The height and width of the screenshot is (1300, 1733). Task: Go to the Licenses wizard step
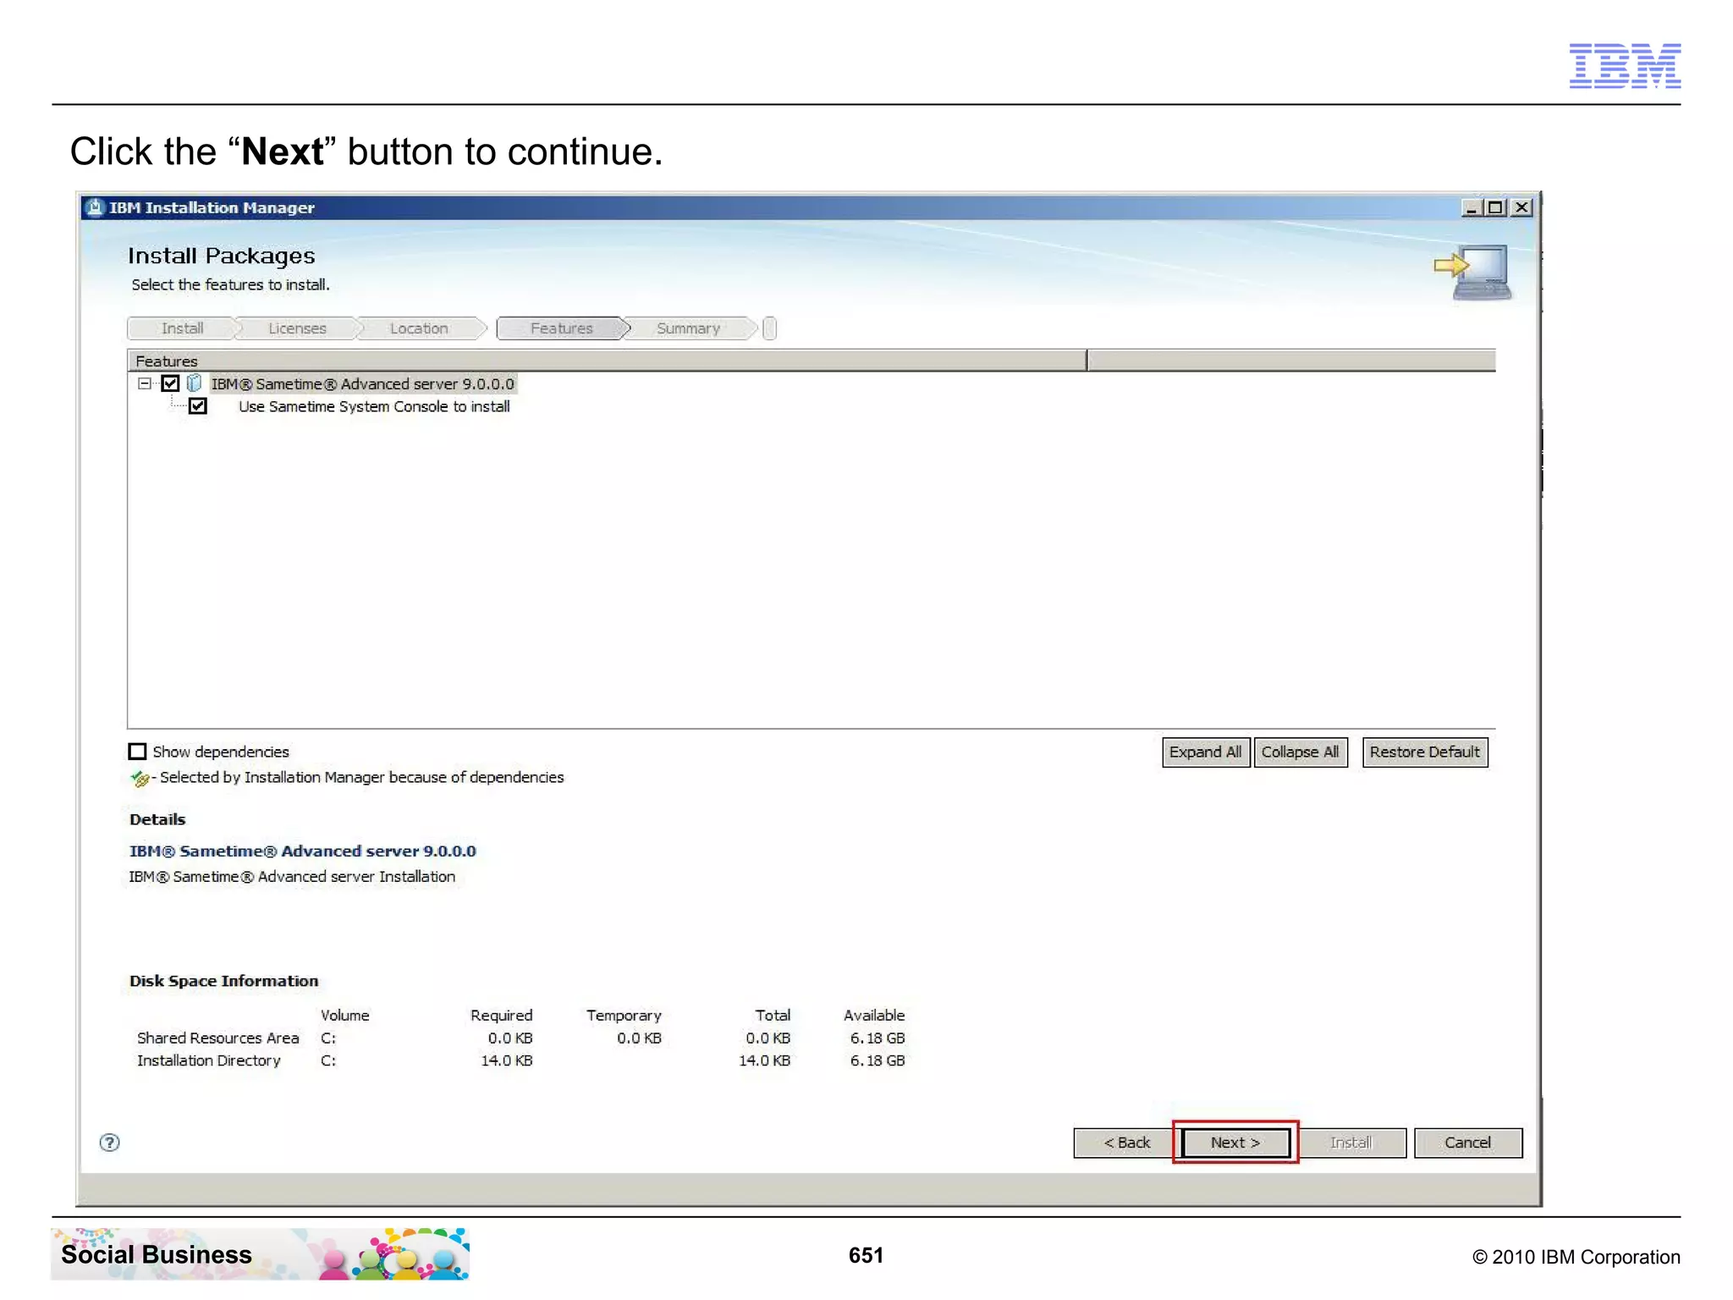[x=297, y=328]
